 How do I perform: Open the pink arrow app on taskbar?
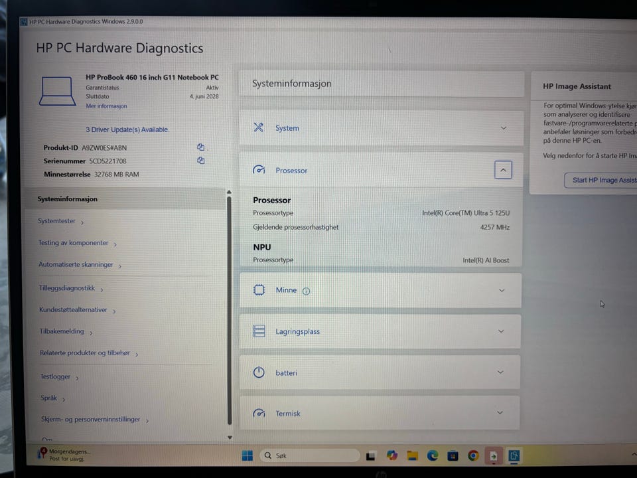tap(493, 456)
